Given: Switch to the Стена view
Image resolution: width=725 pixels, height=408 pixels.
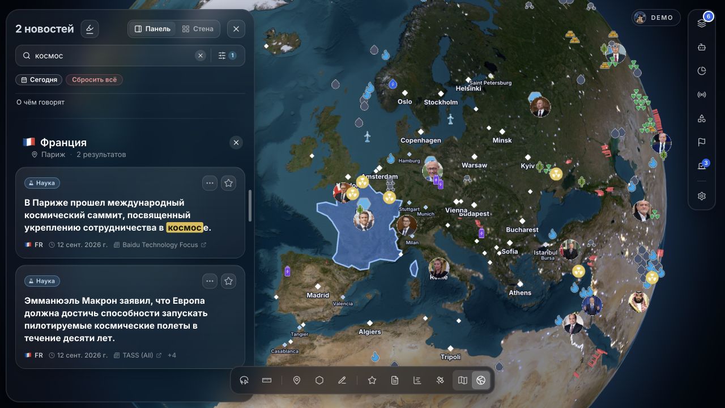Looking at the screenshot, I should pyautogui.click(x=198, y=29).
